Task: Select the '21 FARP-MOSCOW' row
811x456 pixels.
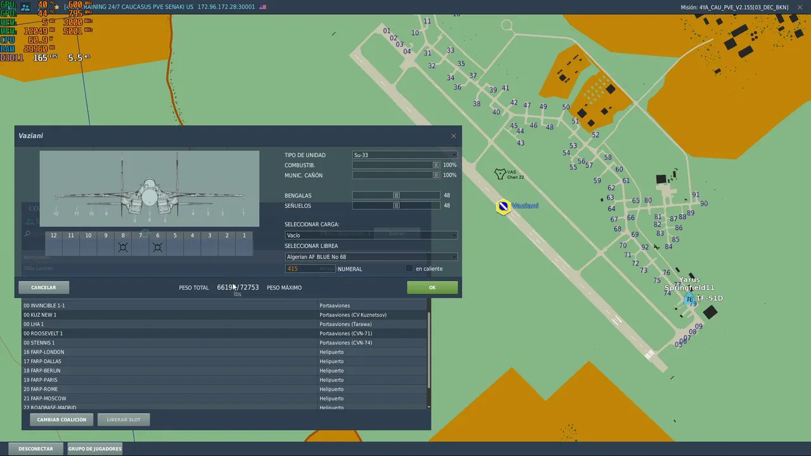Action: tap(225, 398)
